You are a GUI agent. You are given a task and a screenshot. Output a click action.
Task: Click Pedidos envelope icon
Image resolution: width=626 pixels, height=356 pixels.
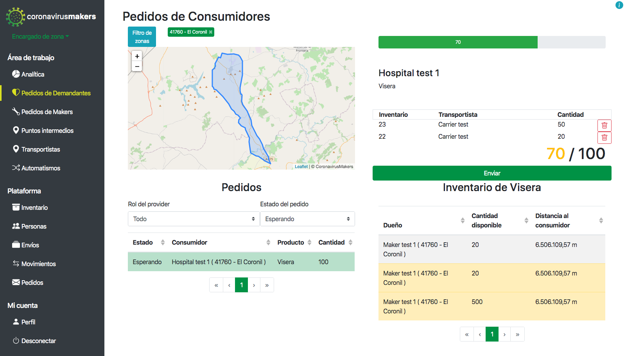(16, 282)
